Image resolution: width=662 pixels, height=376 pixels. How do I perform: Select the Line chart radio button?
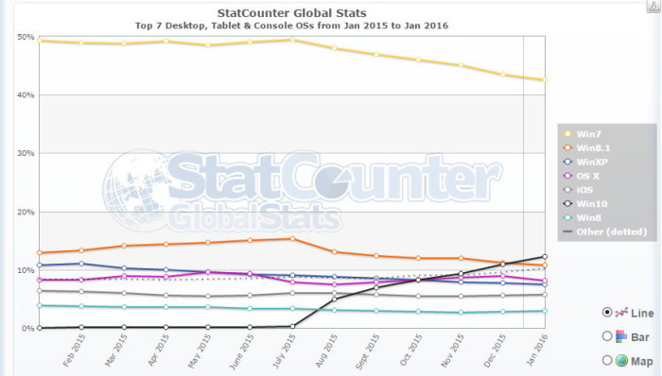(x=607, y=313)
